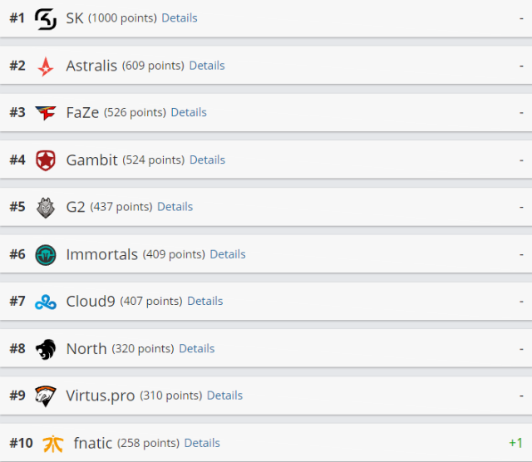Viewport: 532px width, 462px height.
Task: Click the Astralis star logo
Action: [x=46, y=66]
